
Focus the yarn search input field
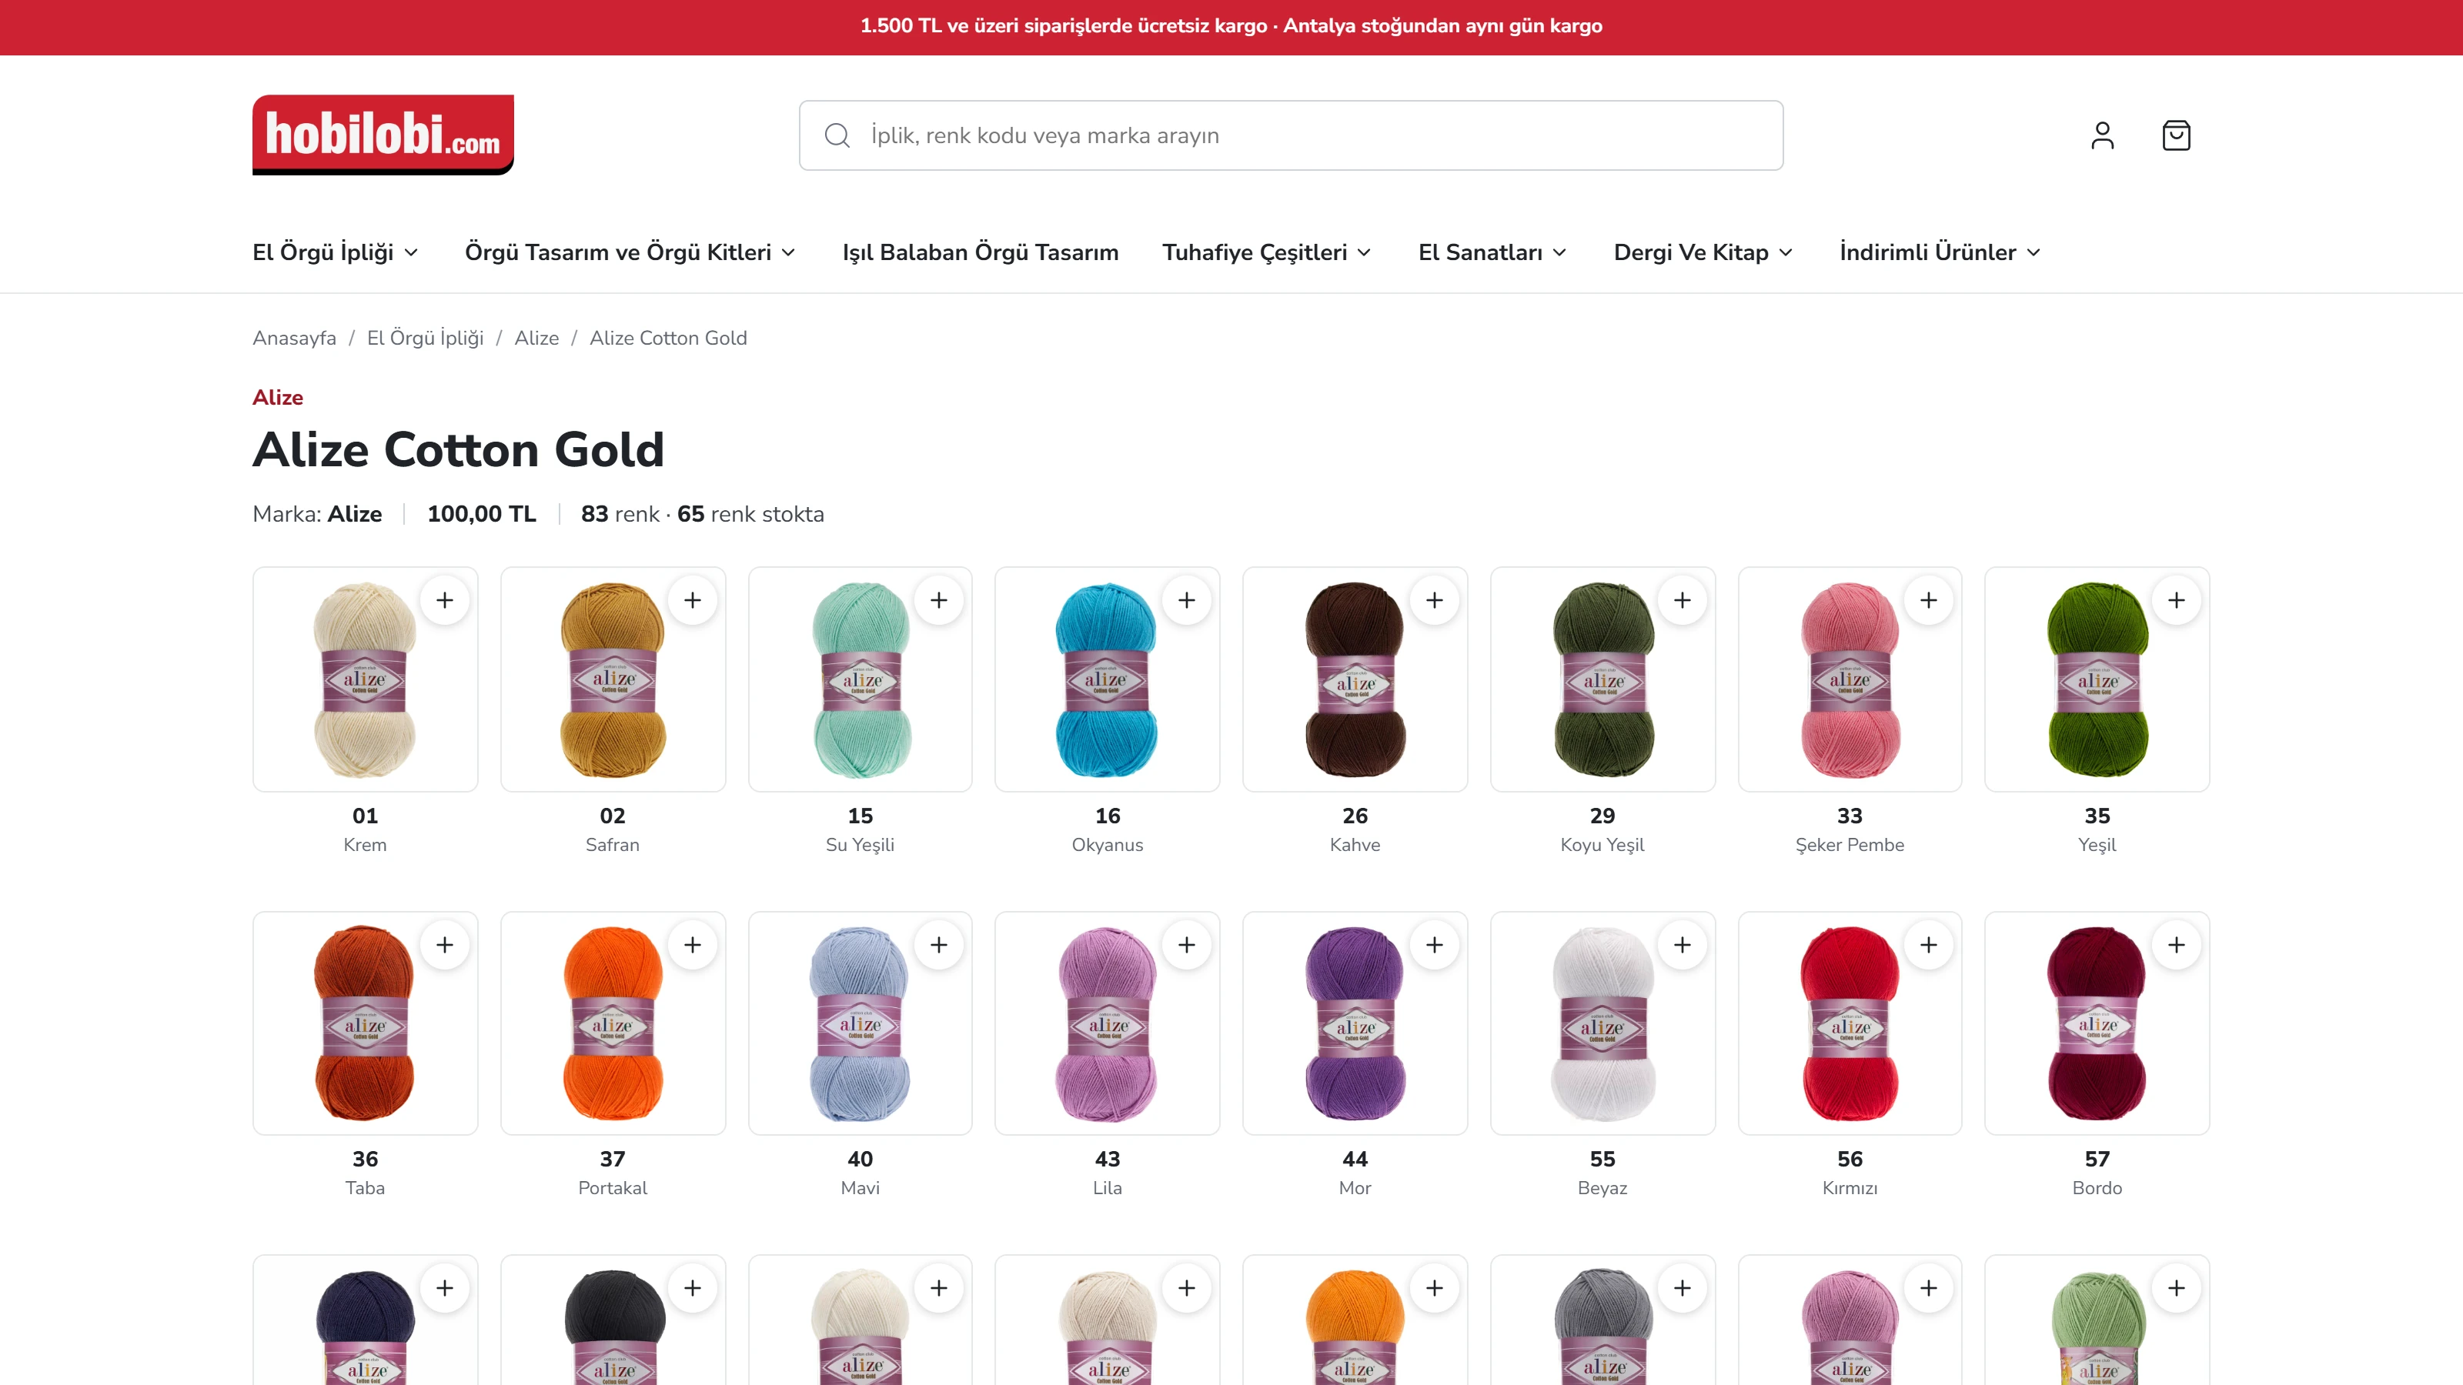pyautogui.click(x=1291, y=135)
